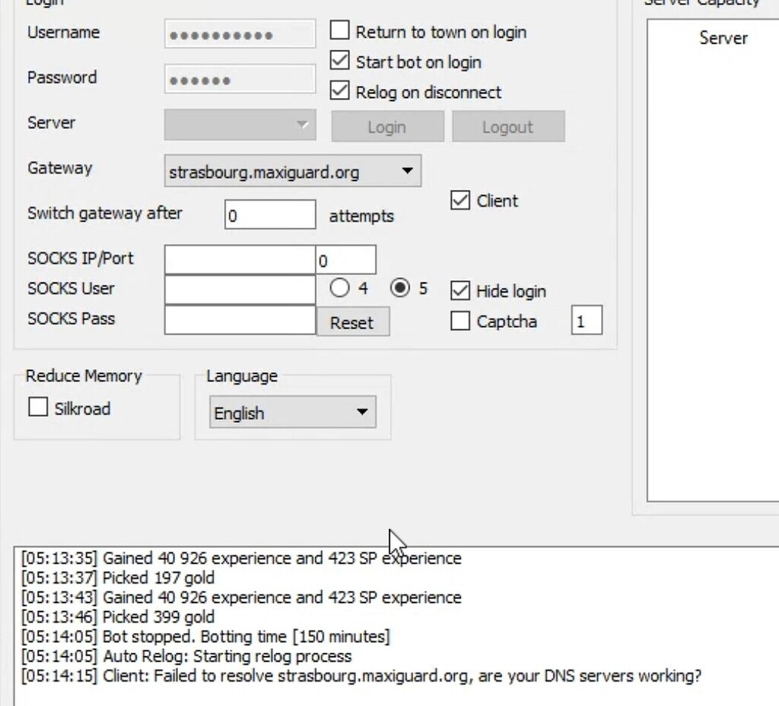Viewport: 779px width, 706px height.
Task: Click the Login button
Action: (x=387, y=127)
